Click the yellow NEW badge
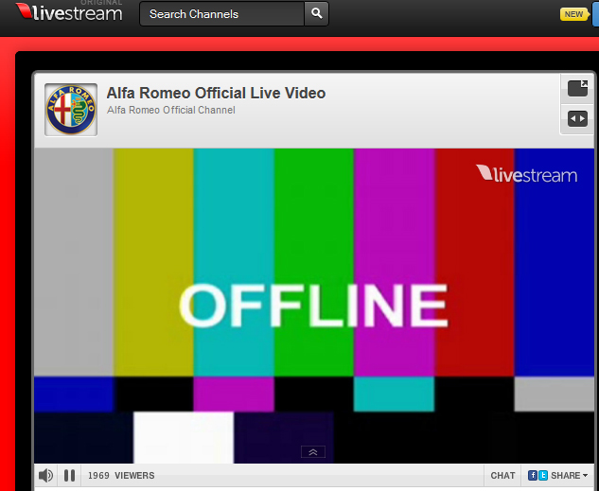 pos(573,14)
